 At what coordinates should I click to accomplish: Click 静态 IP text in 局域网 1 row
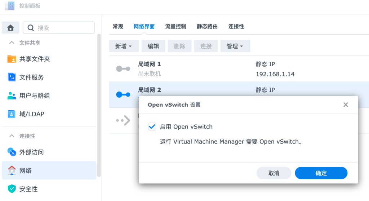266,64
